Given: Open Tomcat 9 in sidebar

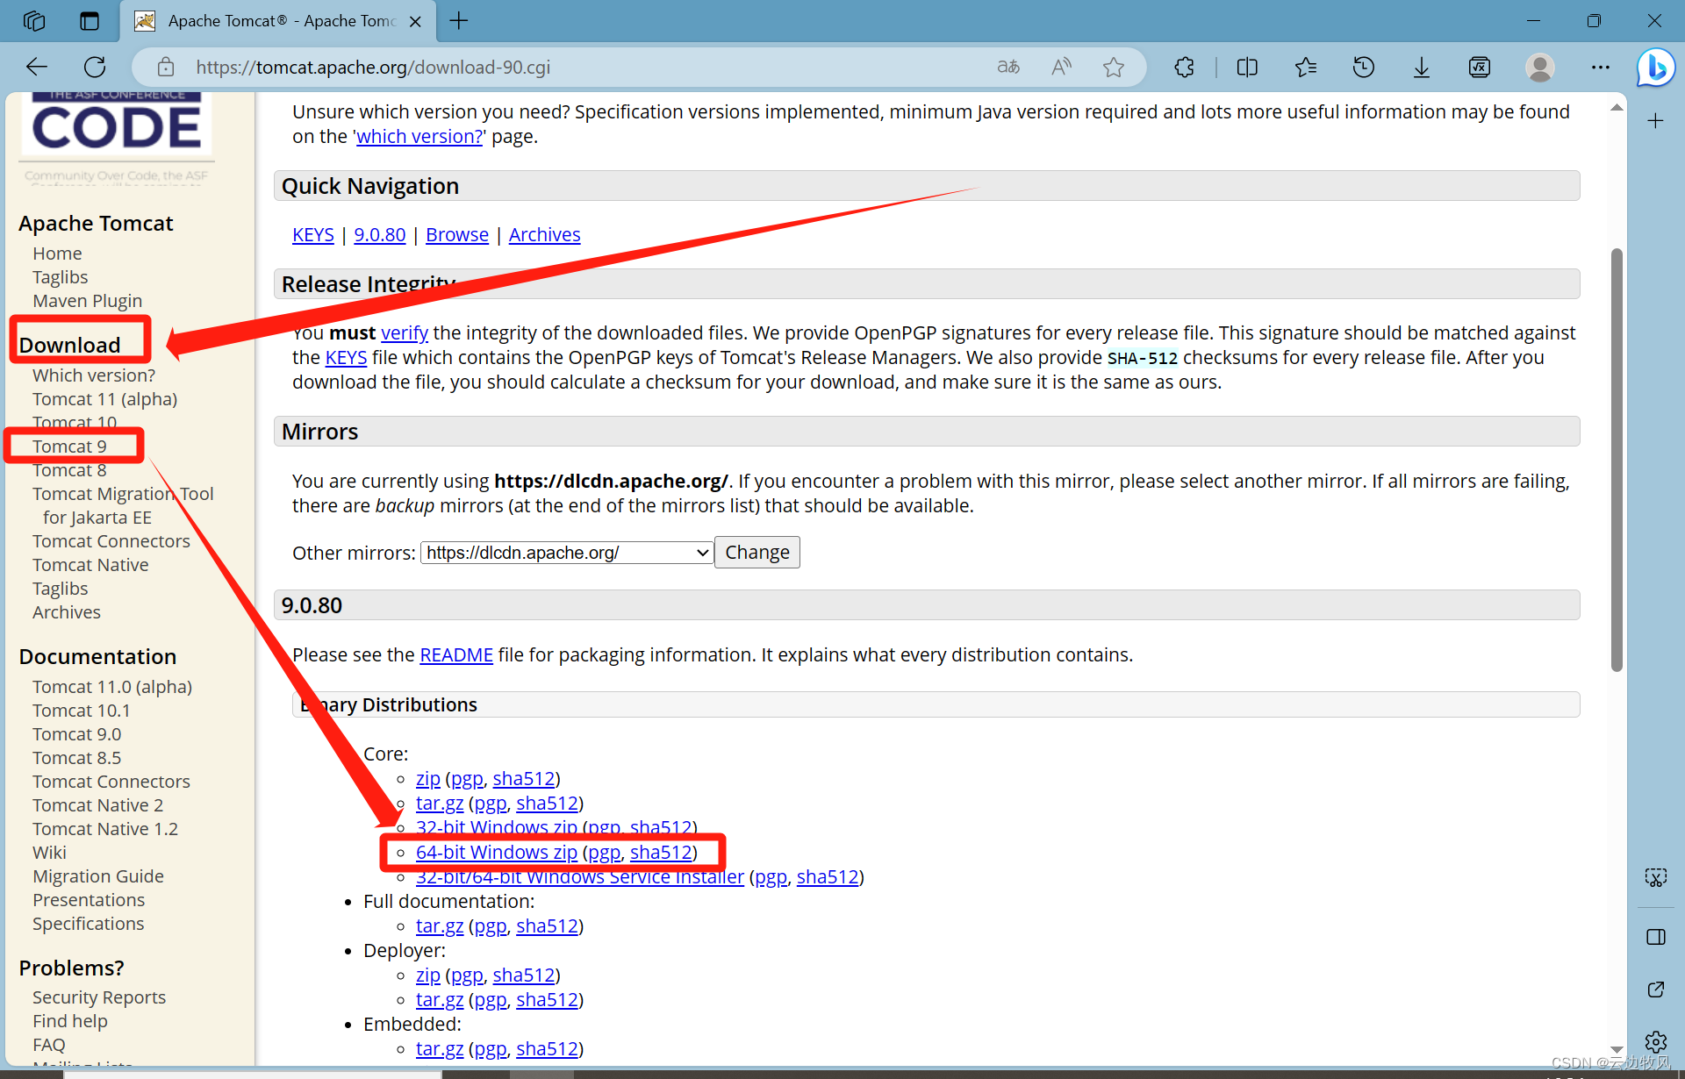Looking at the screenshot, I should coord(69,447).
